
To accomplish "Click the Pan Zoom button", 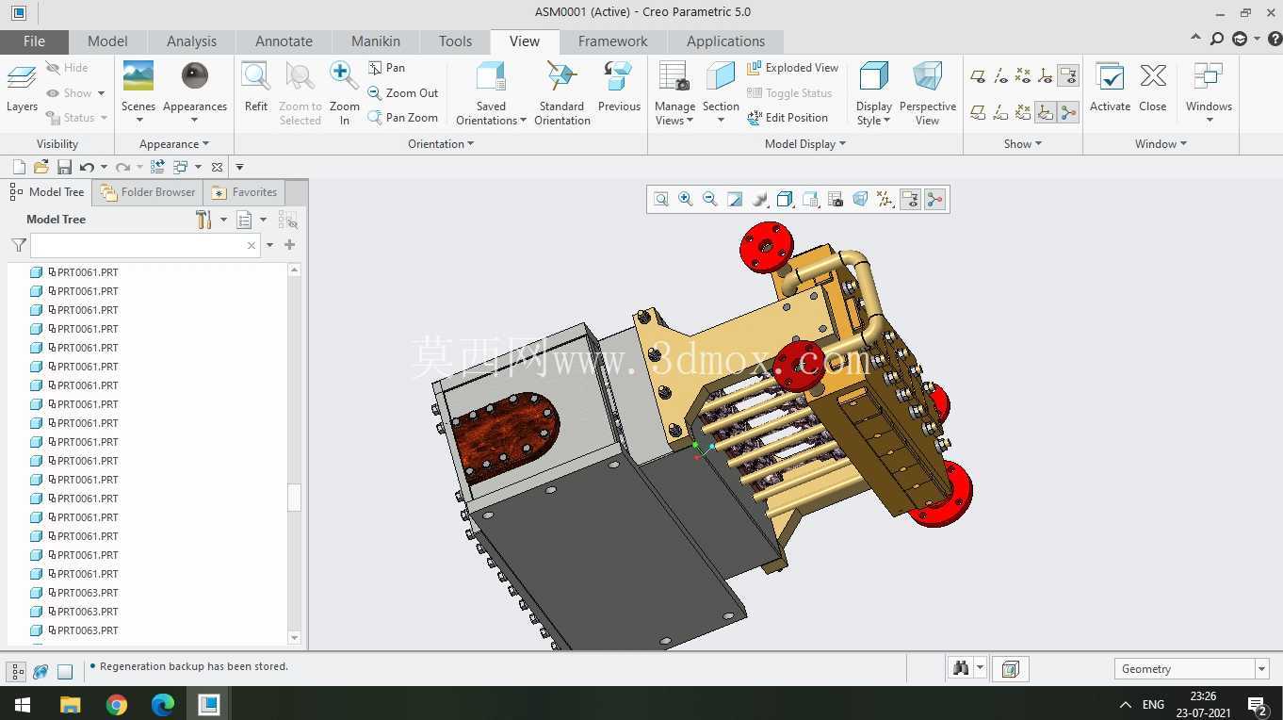I will (x=403, y=118).
